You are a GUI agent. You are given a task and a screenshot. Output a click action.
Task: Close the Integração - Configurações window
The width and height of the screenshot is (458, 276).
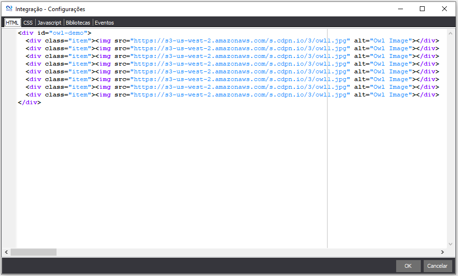pos(444,9)
